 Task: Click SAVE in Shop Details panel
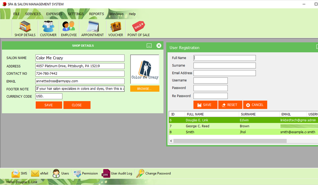pyautogui.click(x=49, y=105)
